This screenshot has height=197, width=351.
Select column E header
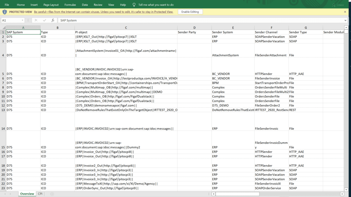233,28
